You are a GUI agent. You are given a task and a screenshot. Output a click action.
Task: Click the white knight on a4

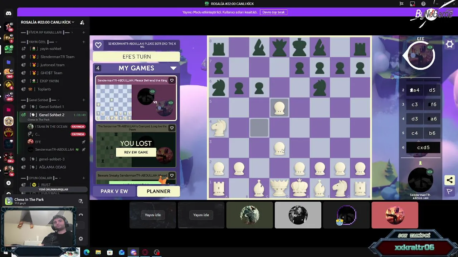click(x=219, y=128)
